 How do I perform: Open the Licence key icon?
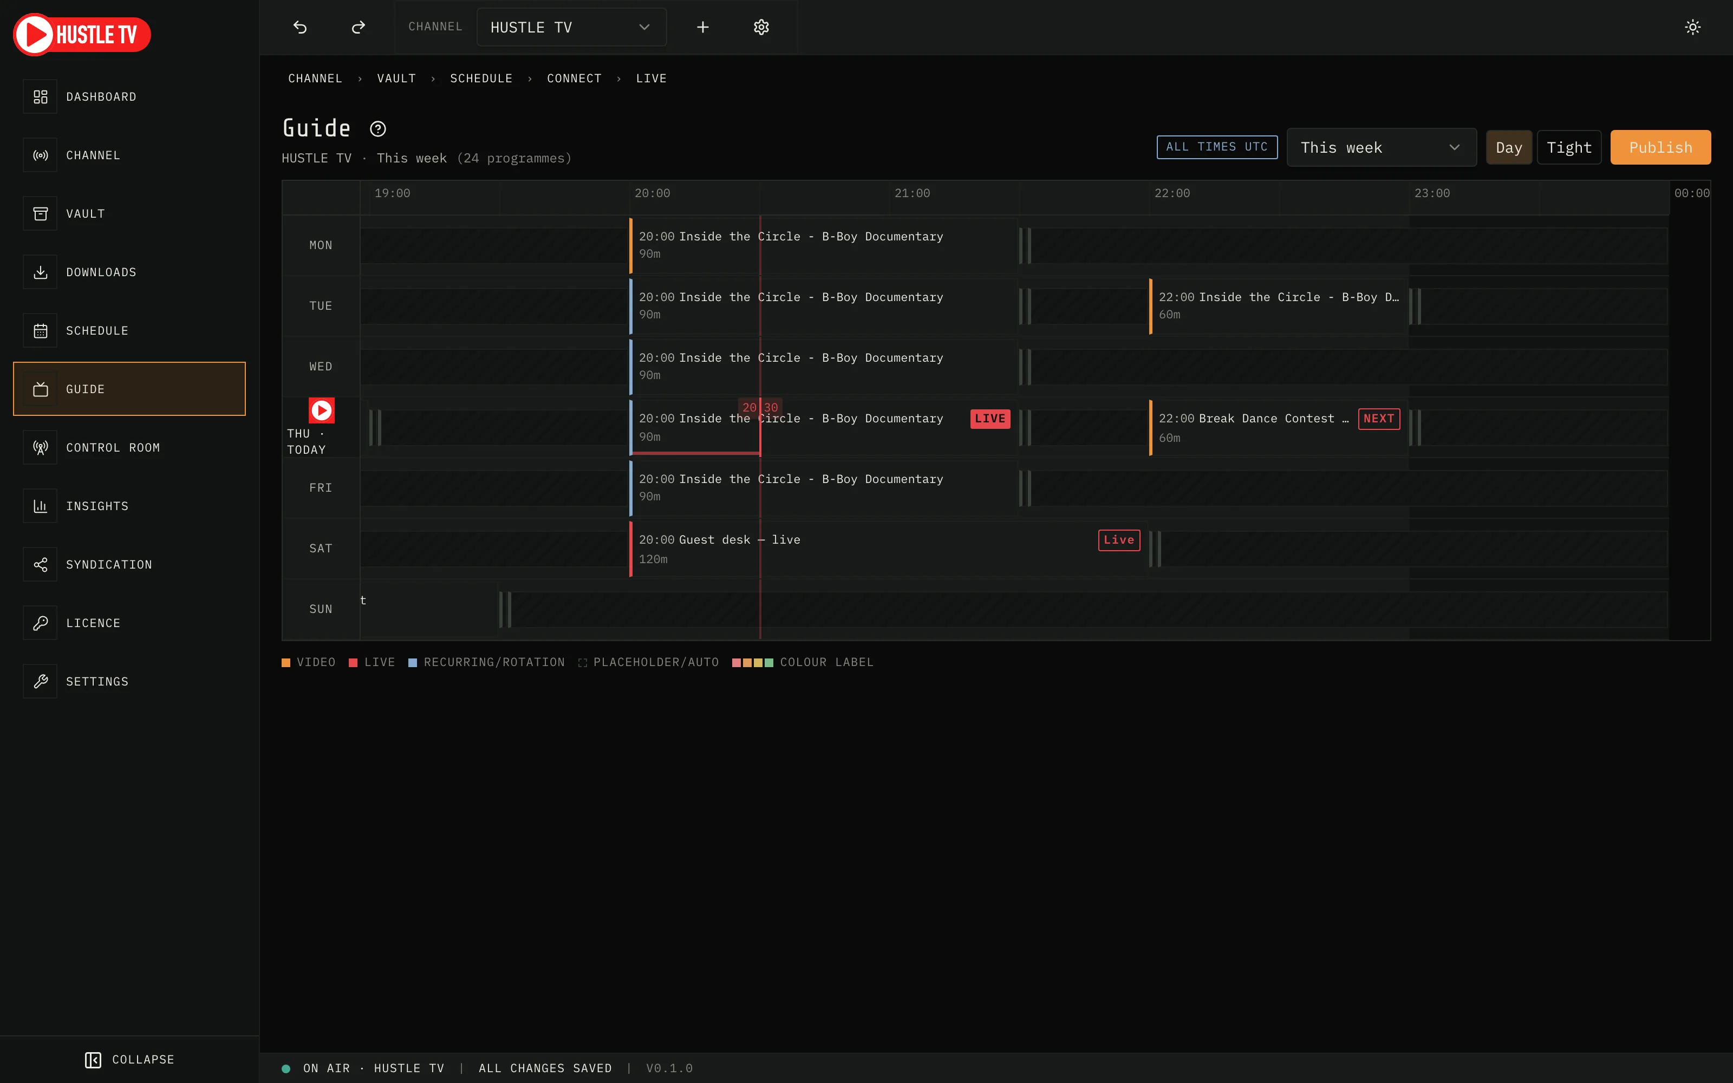(40, 623)
